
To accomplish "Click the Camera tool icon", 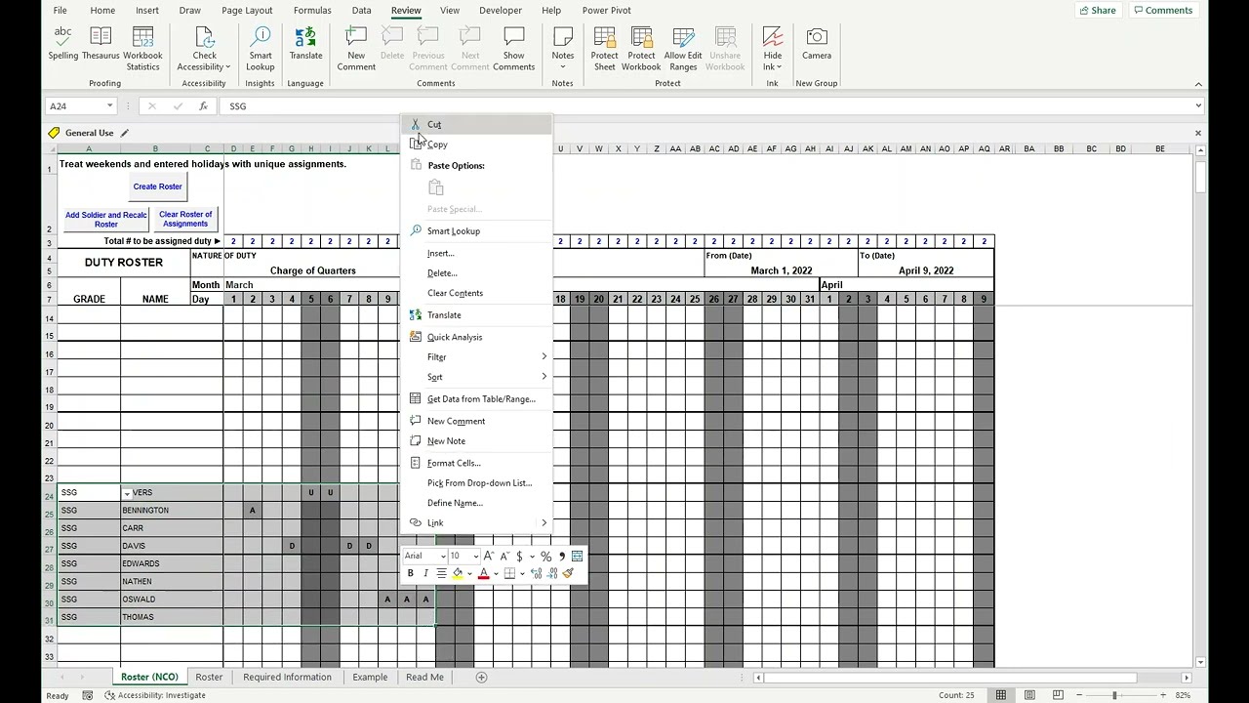I will (817, 37).
